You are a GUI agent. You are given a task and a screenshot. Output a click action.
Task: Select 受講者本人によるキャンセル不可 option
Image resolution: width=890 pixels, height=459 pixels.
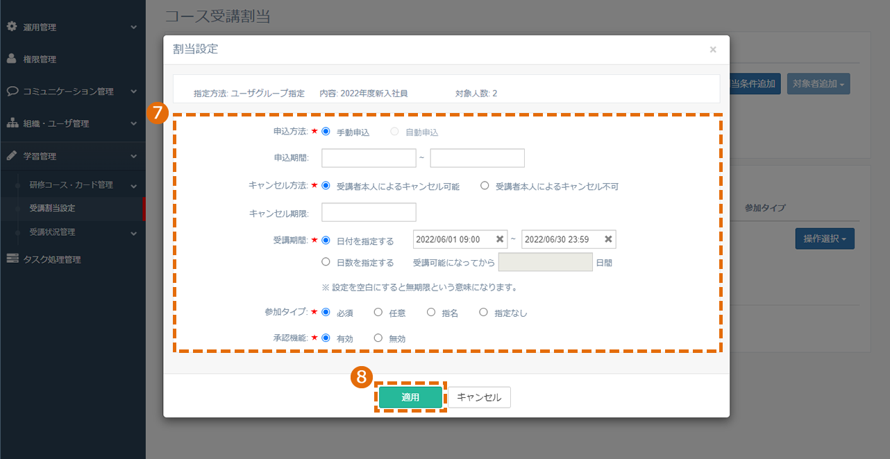(x=485, y=186)
